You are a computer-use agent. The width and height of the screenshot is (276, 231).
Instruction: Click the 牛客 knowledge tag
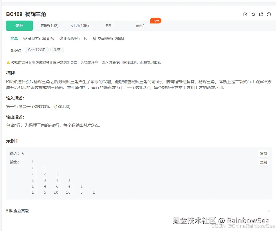click(x=57, y=50)
